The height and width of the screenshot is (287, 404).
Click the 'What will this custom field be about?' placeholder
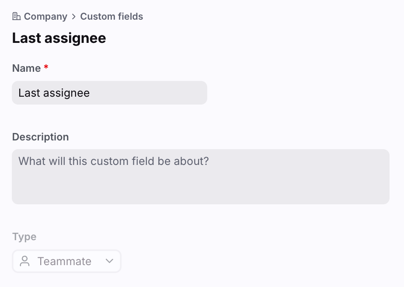click(114, 161)
